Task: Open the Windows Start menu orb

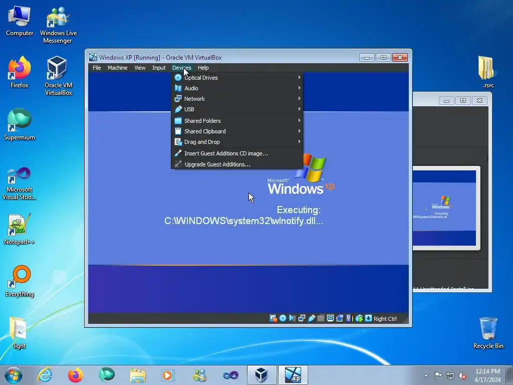Action: click(x=14, y=375)
